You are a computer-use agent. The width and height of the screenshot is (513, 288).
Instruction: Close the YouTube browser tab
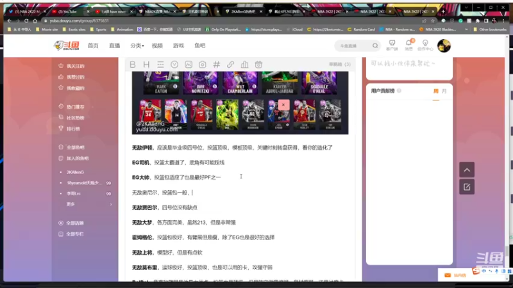[88, 12]
